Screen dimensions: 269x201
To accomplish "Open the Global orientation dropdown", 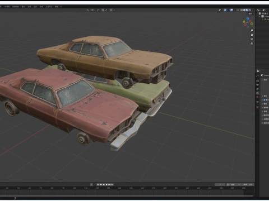I will 92,10.
